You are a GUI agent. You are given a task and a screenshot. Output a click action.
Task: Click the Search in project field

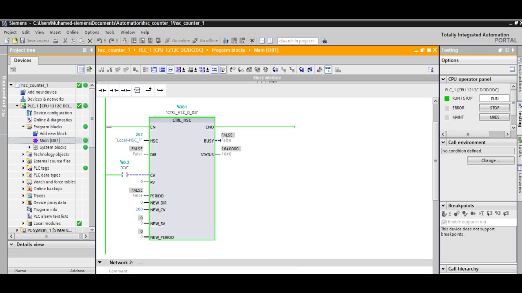(x=297, y=41)
